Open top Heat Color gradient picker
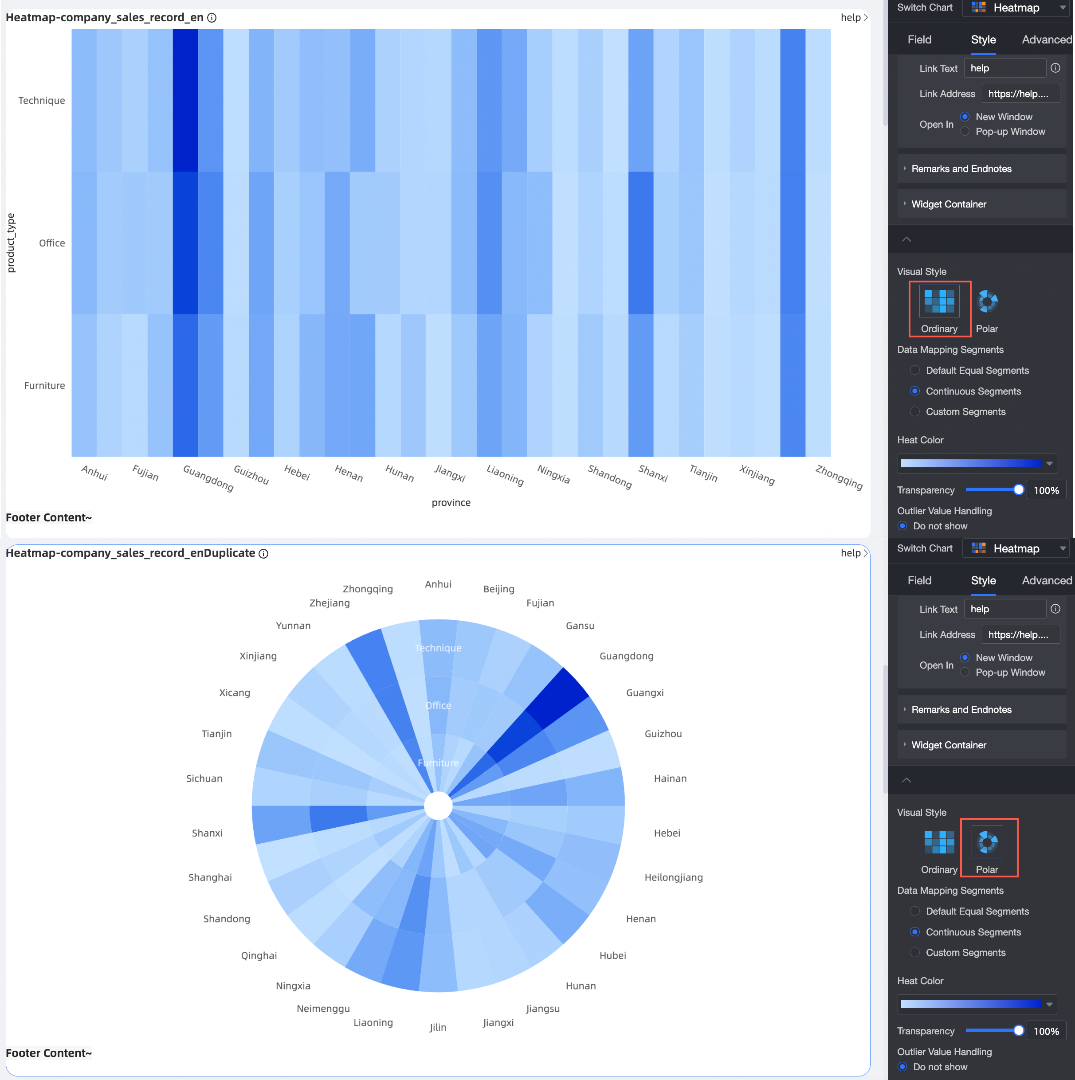 click(x=977, y=463)
